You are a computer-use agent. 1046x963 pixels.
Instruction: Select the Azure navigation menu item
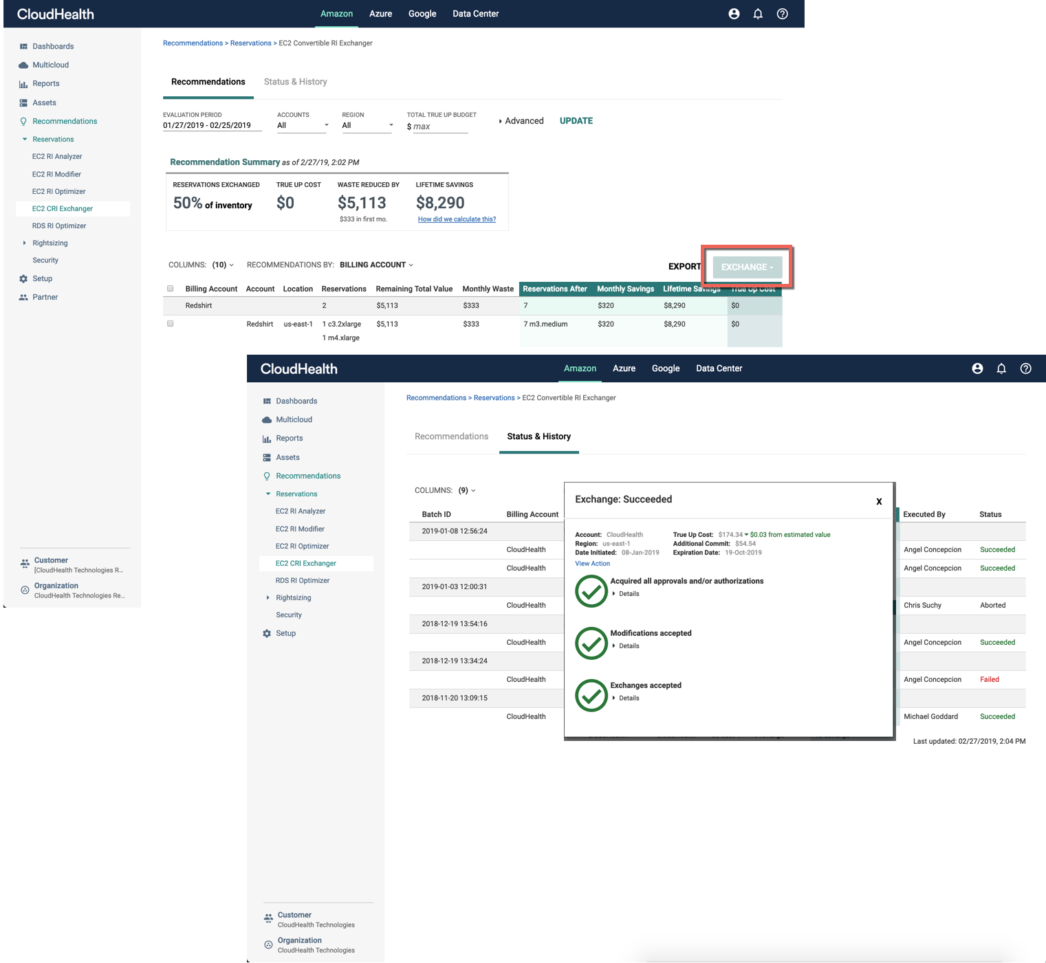point(380,13)
